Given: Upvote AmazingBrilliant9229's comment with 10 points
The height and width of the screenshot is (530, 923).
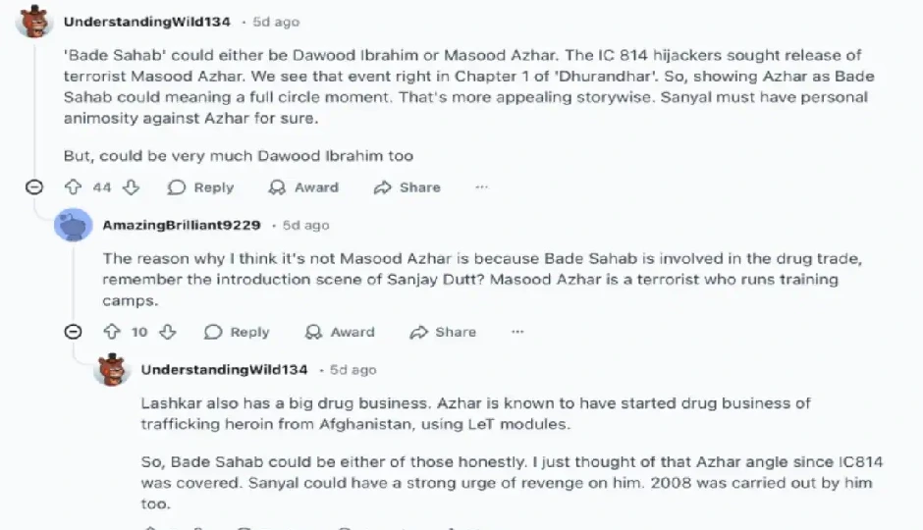Looking at the screenshot, I should (110, 332).
